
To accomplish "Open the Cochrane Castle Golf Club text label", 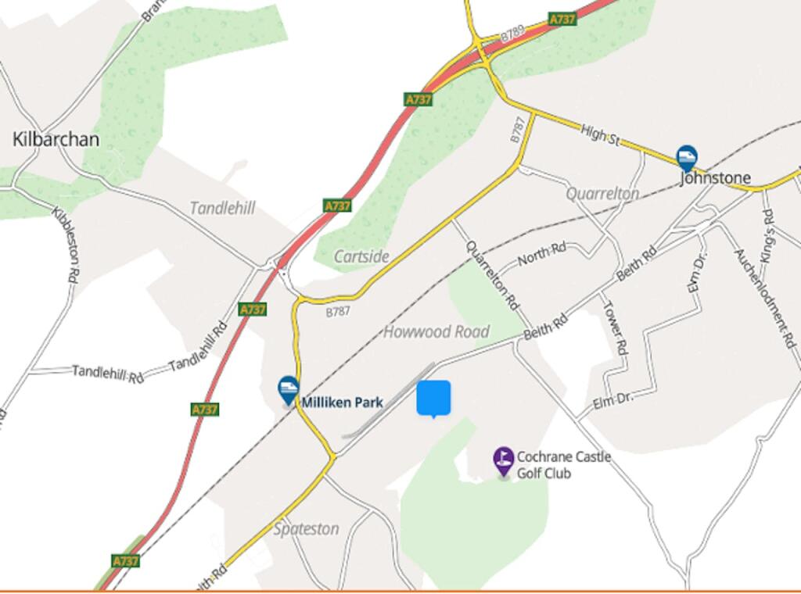I will (x=564, y=465).
